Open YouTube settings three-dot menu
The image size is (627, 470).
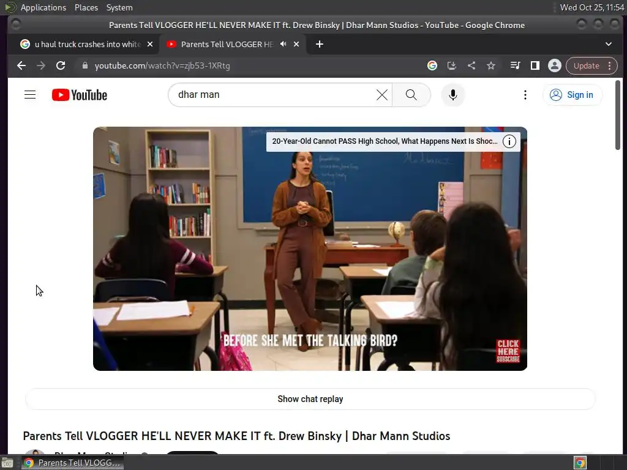click(x=525, y=95)
